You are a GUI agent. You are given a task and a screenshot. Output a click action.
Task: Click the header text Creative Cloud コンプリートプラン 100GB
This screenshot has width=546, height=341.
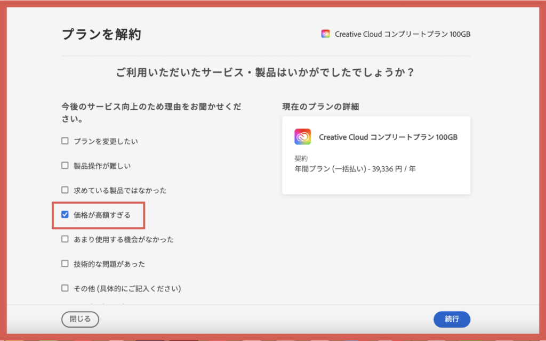tap(403, 34)
